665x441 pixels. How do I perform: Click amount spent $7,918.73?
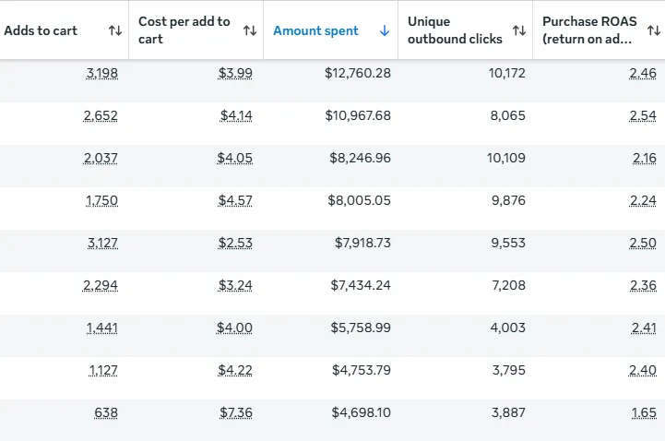coord(362,243)
